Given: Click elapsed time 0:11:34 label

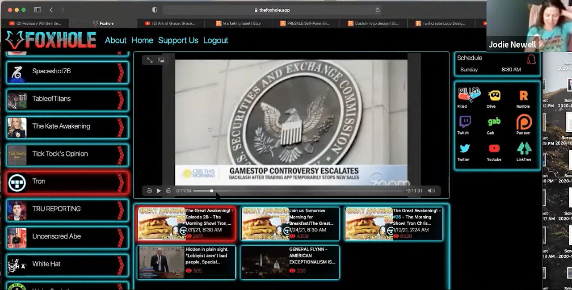Looking at the screenshot, I should [184, 191].
